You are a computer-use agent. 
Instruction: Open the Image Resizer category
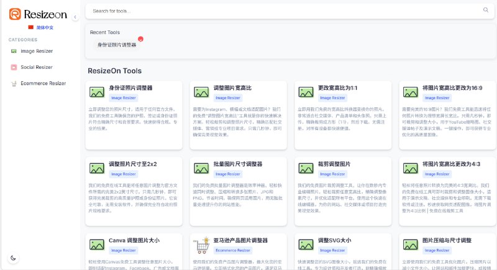37,51
